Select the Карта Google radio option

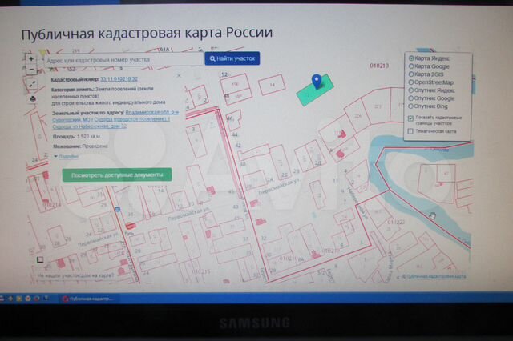[411, 66]
